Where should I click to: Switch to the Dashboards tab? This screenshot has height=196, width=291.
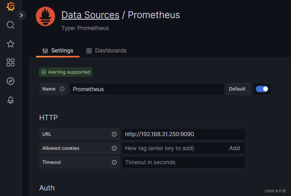[x=106, y=51]
